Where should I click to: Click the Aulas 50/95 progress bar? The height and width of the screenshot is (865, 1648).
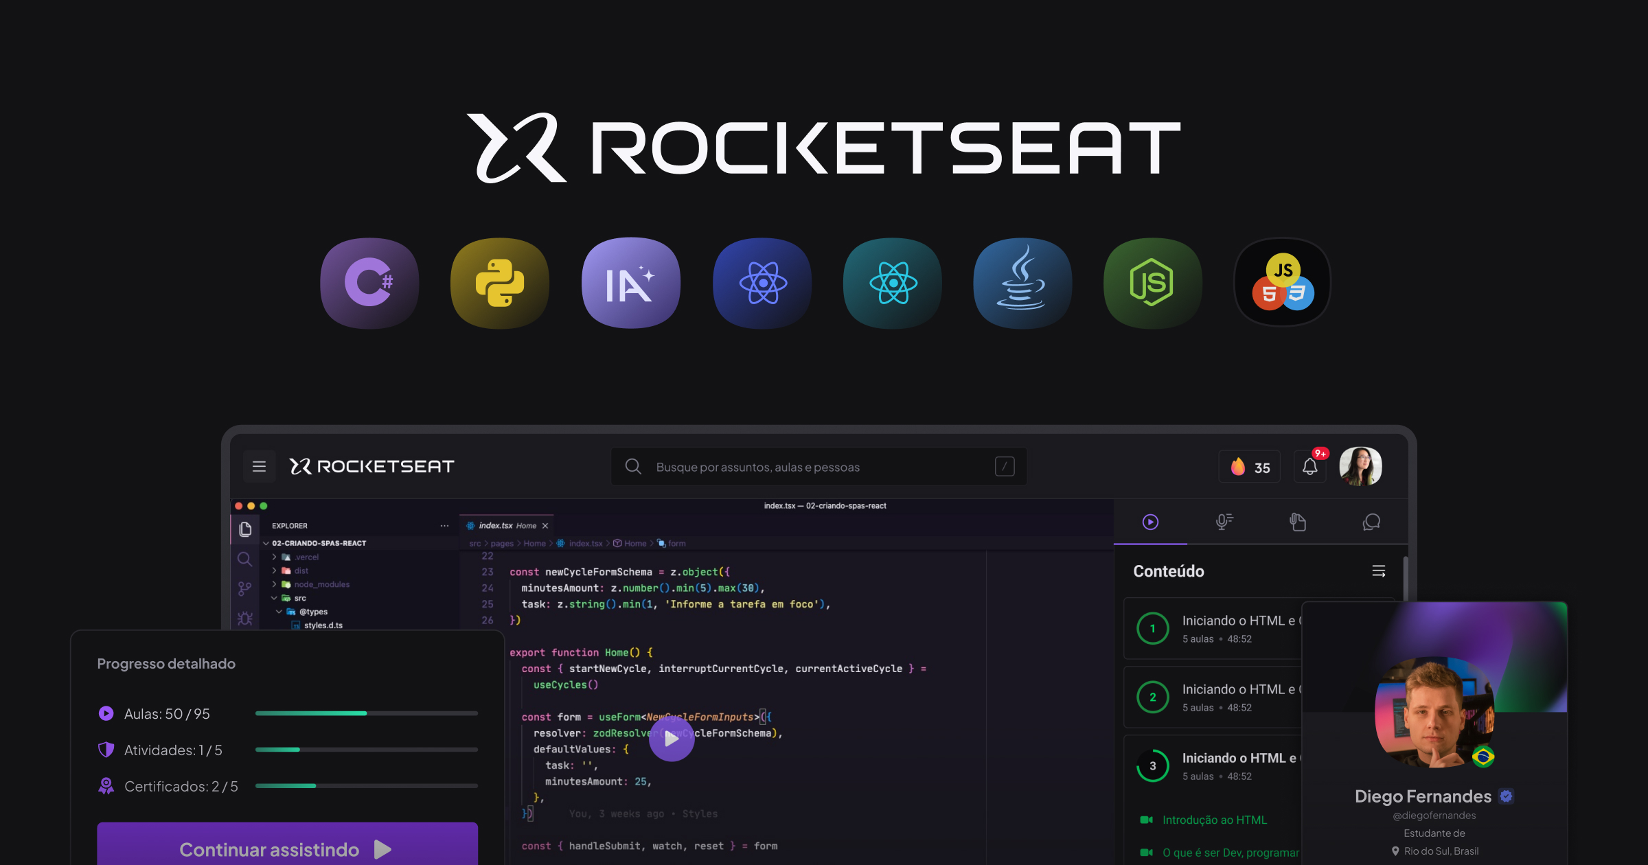pos(366,713)
